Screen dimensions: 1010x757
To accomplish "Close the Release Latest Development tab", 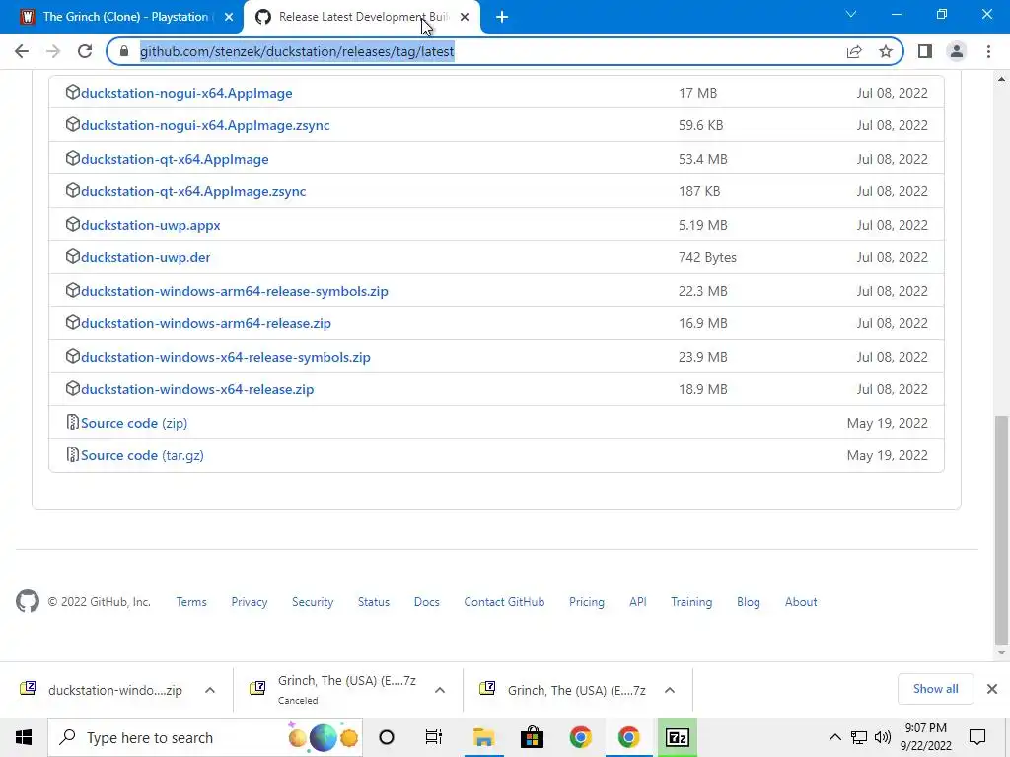I will [x=465, y=18].
